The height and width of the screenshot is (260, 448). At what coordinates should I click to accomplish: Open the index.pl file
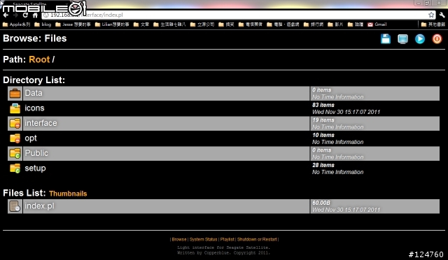coord(39,206)
